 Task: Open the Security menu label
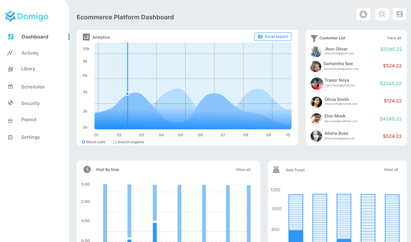tap(30, 103)
